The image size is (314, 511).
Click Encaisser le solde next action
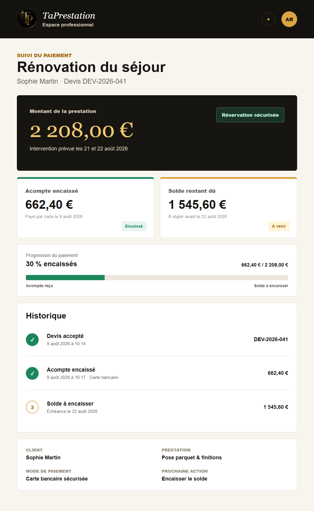pyautogui.click(x=184, y=479)
